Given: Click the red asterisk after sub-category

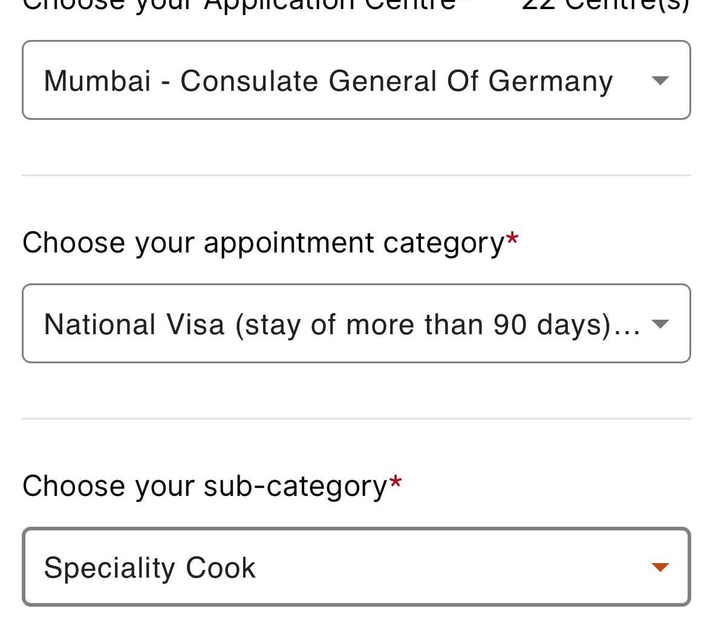Looking at the screenshot, I should [396, 482].
